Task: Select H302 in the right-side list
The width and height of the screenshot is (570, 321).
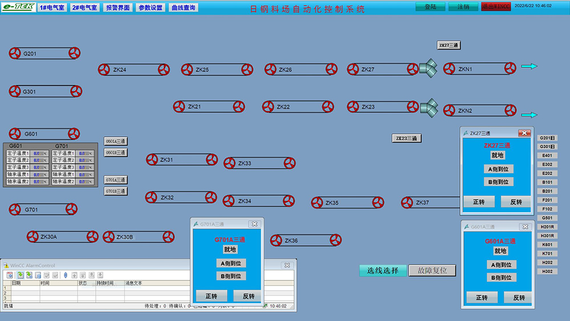Action: (x=547, y=271)
